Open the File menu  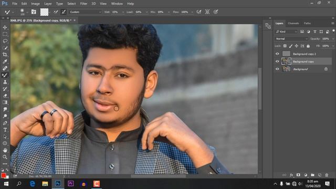15,4
